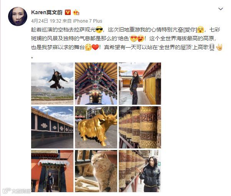Open the post timestamp 4月24日 19:32
Screen dimensions: 231x196
46,21
